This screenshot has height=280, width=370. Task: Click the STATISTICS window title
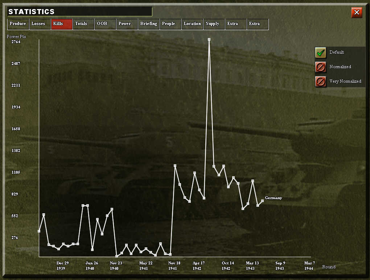[32, 12]
